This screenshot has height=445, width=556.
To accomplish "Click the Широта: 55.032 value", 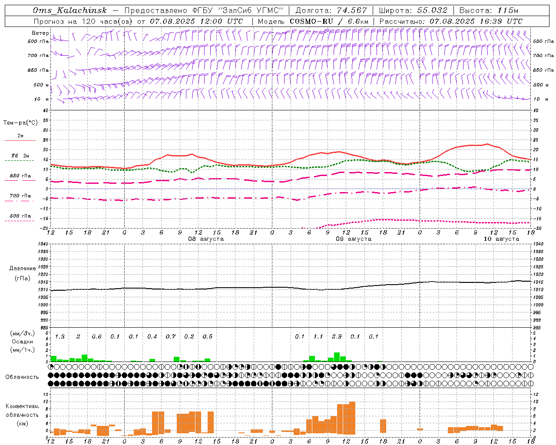I will point(413,10).
